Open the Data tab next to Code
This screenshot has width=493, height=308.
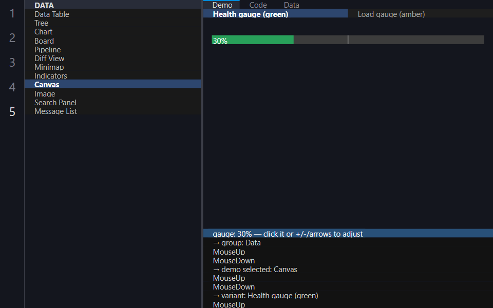tap(292, 5)
